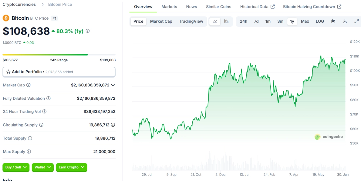Click the star icon in Add to Portfolio
The image size is (361, 181).
8,72
